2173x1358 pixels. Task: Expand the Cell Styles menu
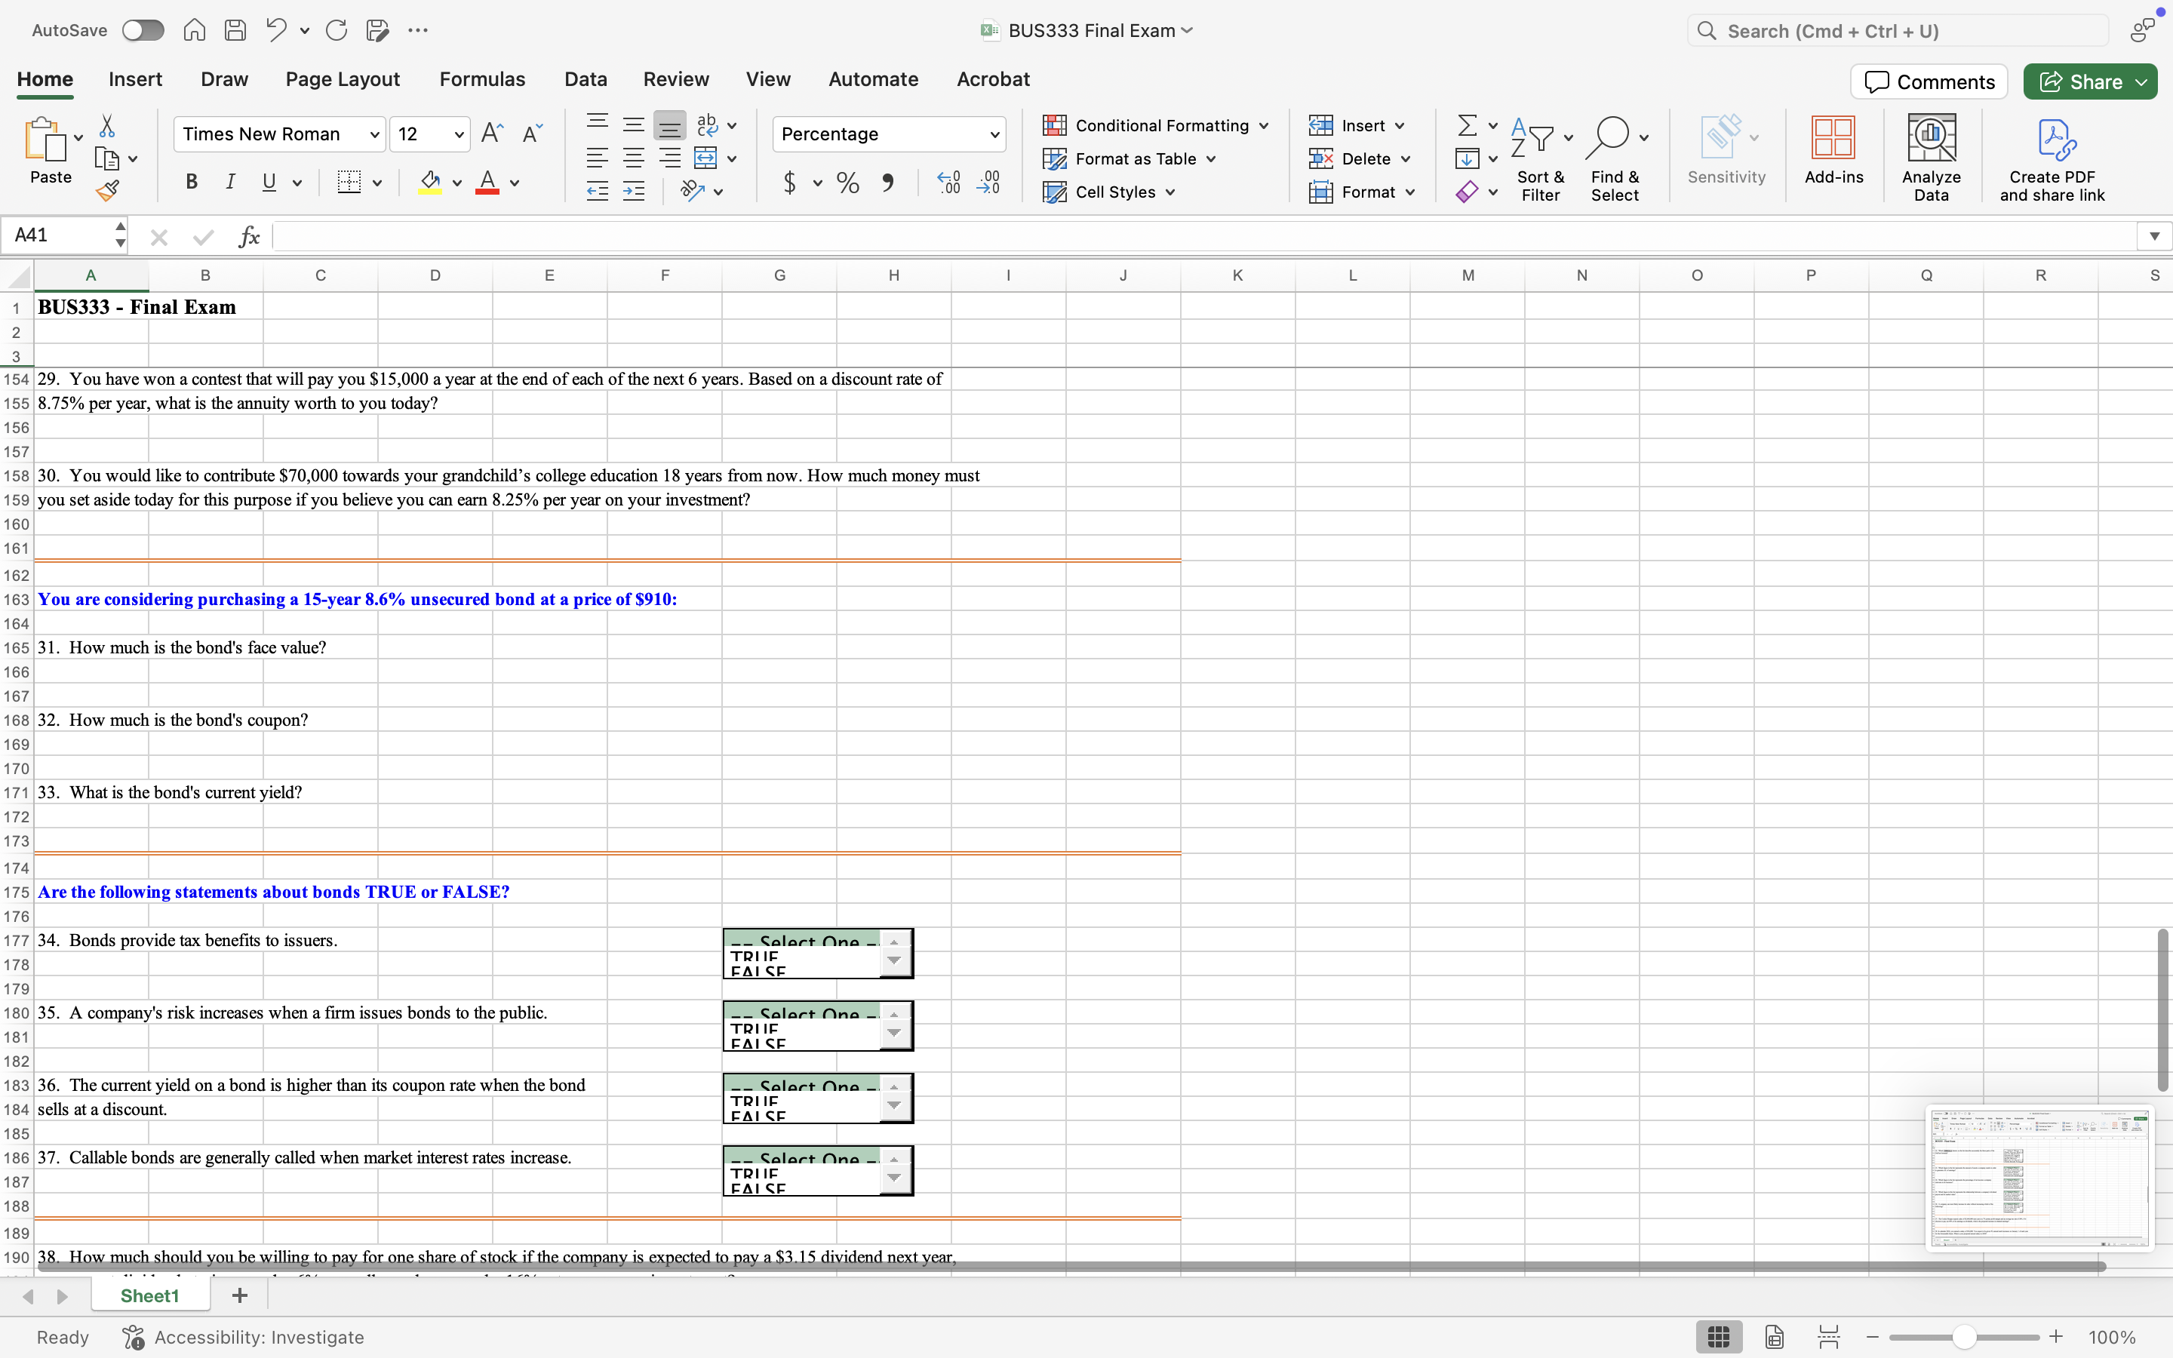(x=1110, y=192)
